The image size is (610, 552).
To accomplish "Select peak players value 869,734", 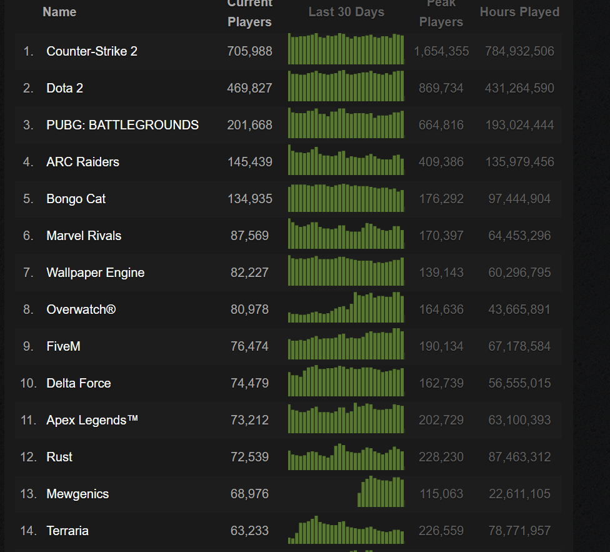I will [x=441, y=88].
